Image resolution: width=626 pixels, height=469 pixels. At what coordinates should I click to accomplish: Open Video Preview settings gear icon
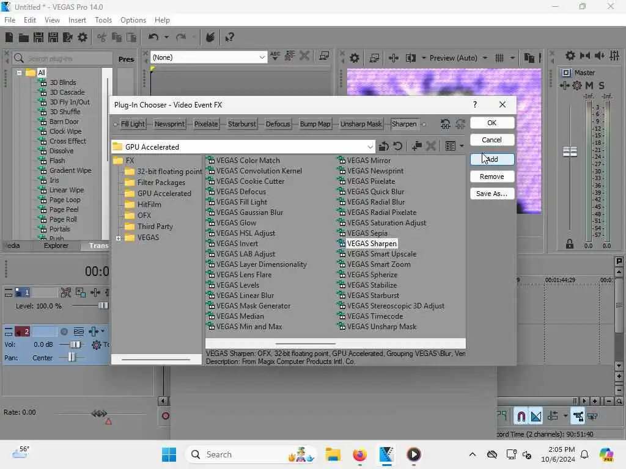(355, 58)
